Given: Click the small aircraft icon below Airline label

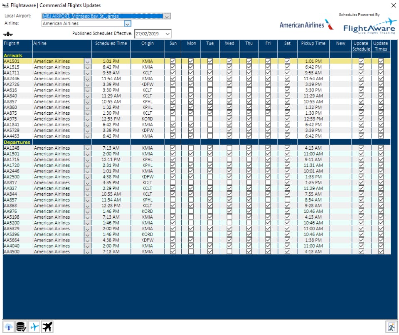Looking at the screenshot, I should (8, 34).
